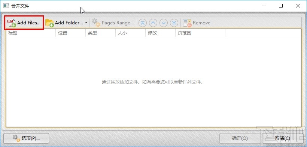Open the Add Folder dropdown arrow
The height and width of the screenshot is (147, 307).
86,23
